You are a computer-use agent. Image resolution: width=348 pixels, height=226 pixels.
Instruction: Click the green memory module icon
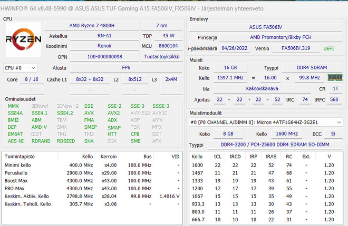click(335, 78)
